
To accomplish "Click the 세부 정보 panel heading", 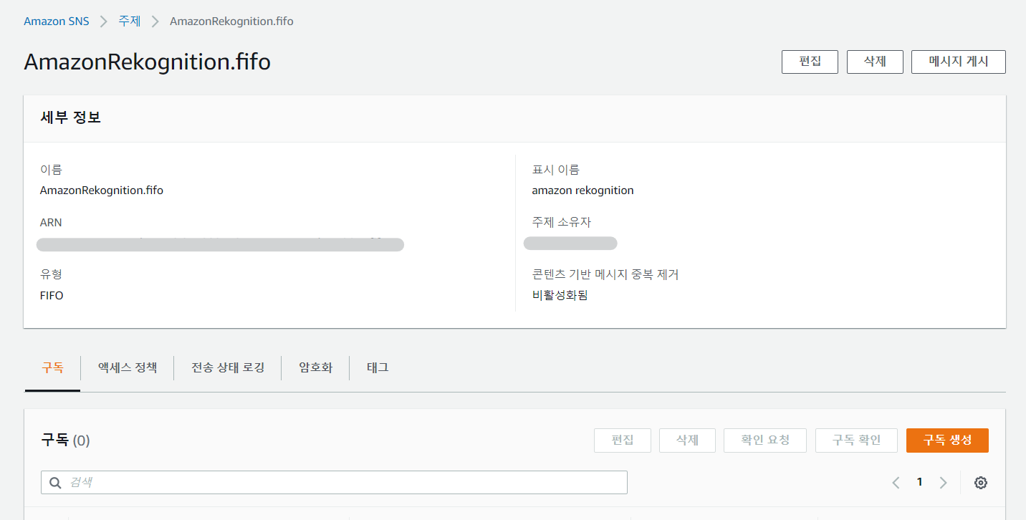I will click(x=71, y=117).
